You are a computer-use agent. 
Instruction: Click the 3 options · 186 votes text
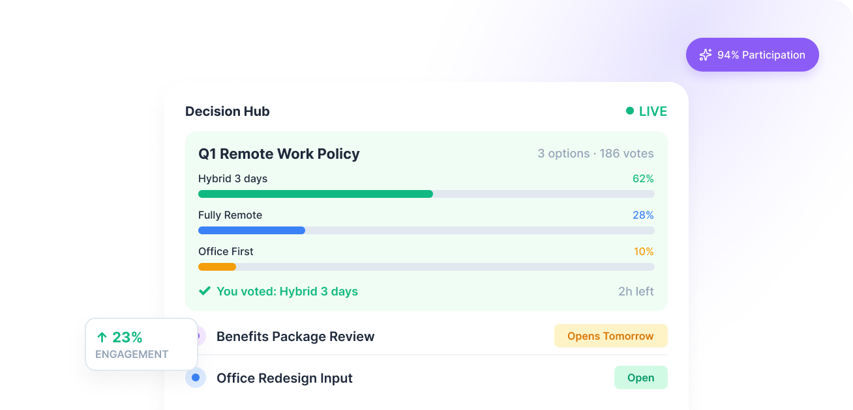click(x=595, y=154)
